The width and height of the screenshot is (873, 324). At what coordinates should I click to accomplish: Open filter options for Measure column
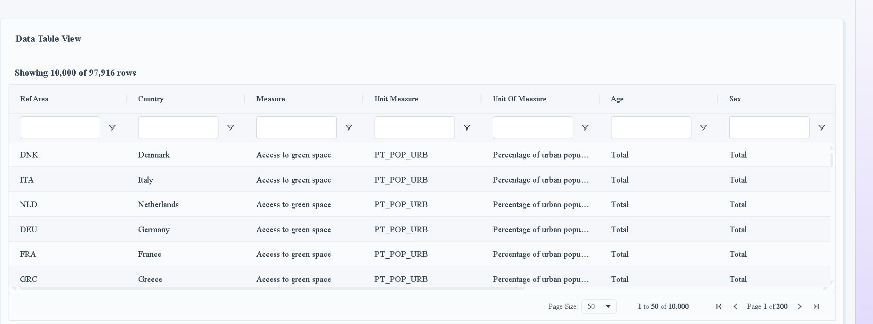click(349, 128)
